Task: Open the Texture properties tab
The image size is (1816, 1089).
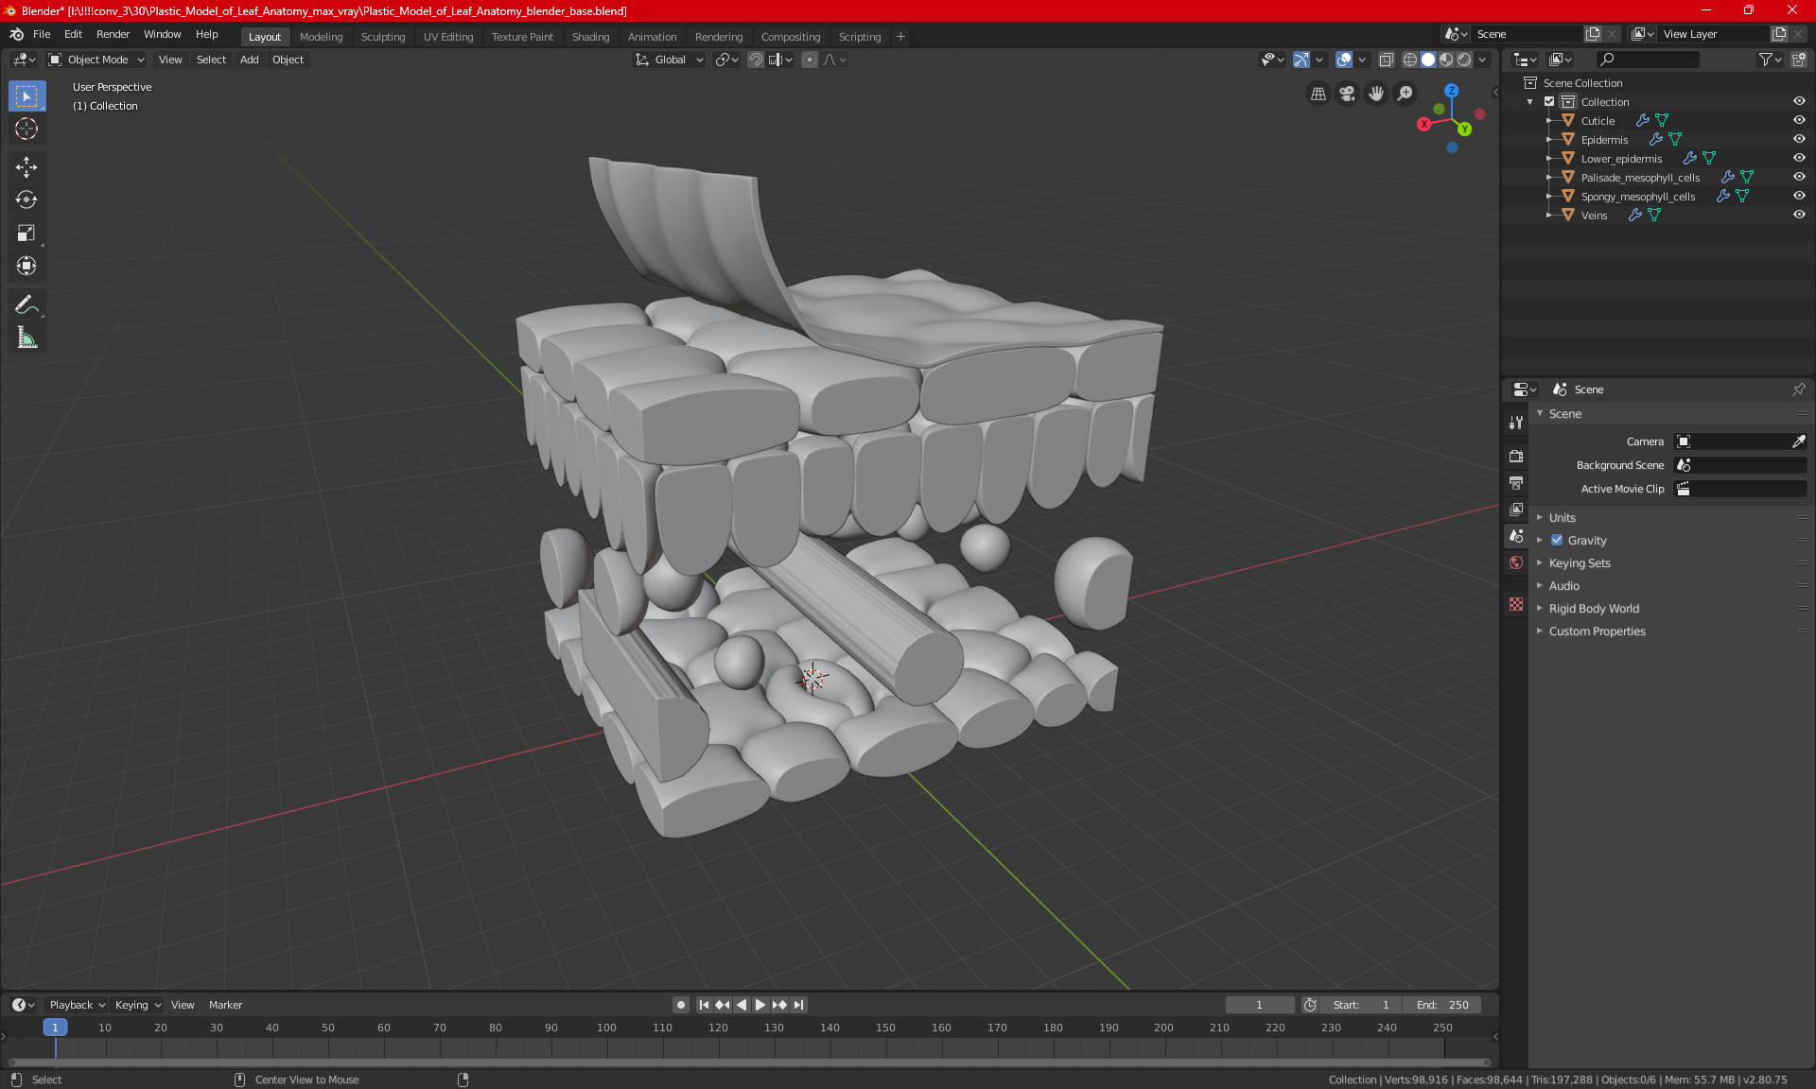Action: point(1516,604)
